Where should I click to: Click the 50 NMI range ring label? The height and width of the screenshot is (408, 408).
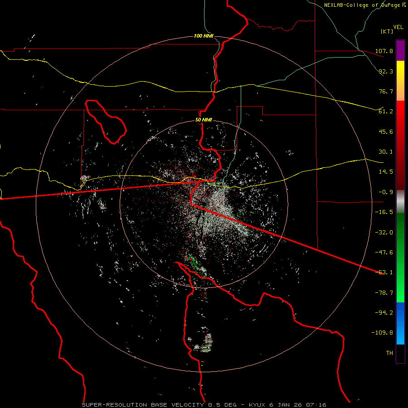pos(204,120)
